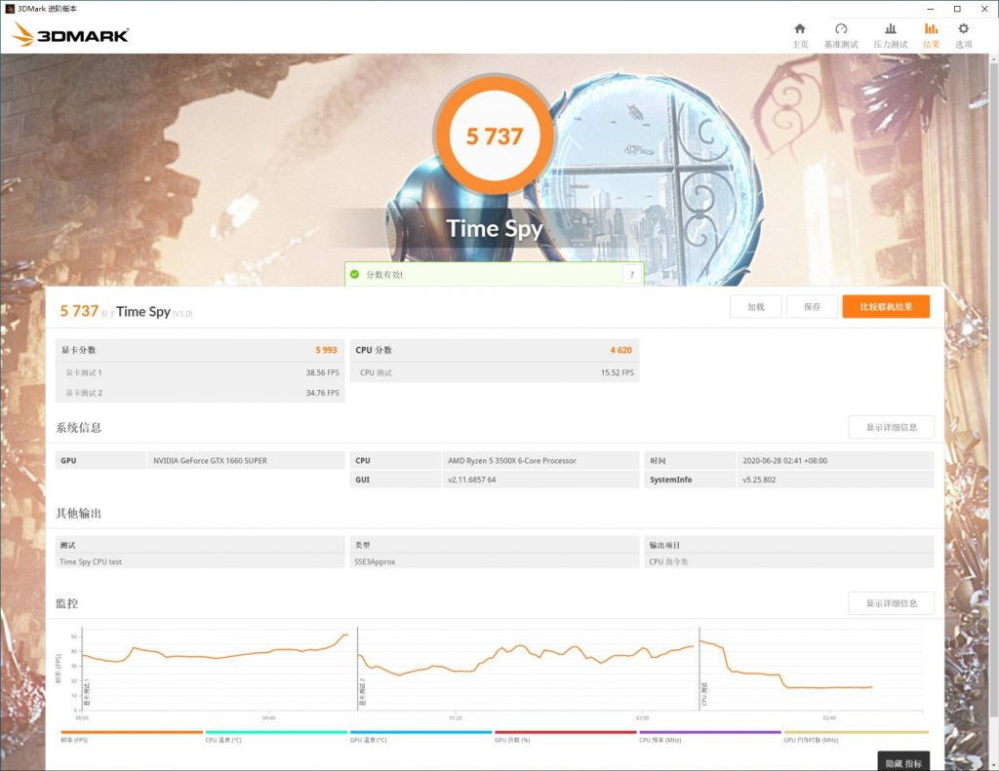This screenshot has height=771, width=999.
Task: Click the 测试 column header in 其他输出
Action: [67, 545]
